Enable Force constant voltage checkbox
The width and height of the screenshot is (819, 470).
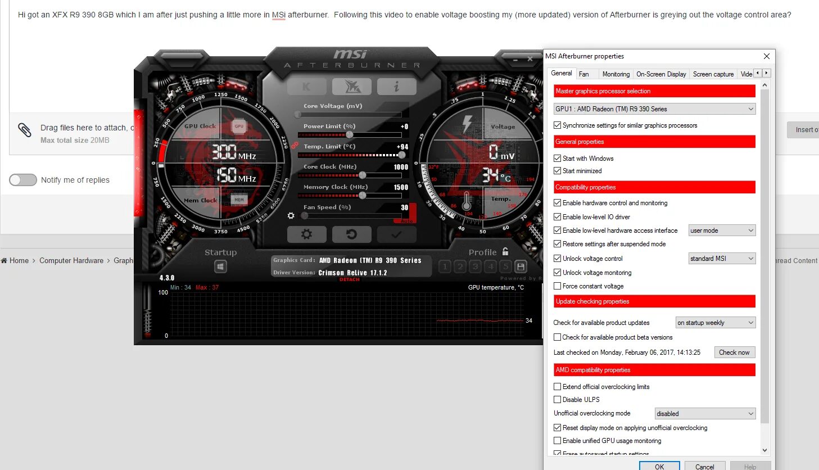point(557,286)
